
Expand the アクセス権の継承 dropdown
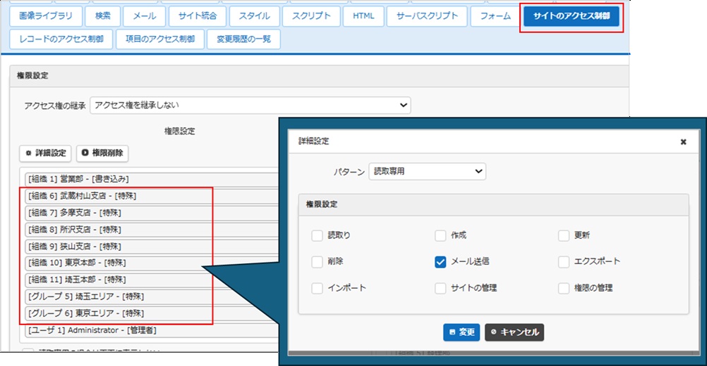click(x=250, y=106)
